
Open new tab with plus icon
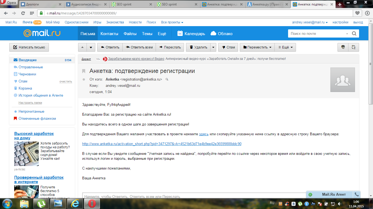pyautogui.click(x=340, y=4)
